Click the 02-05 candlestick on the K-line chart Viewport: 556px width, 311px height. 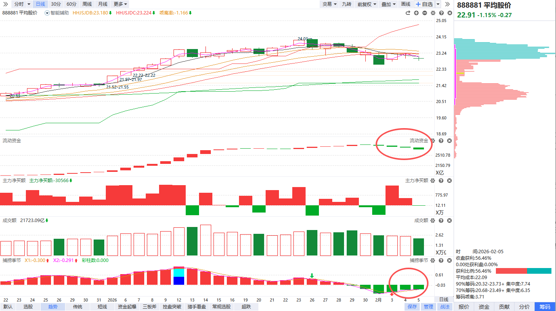click(419, 58)
